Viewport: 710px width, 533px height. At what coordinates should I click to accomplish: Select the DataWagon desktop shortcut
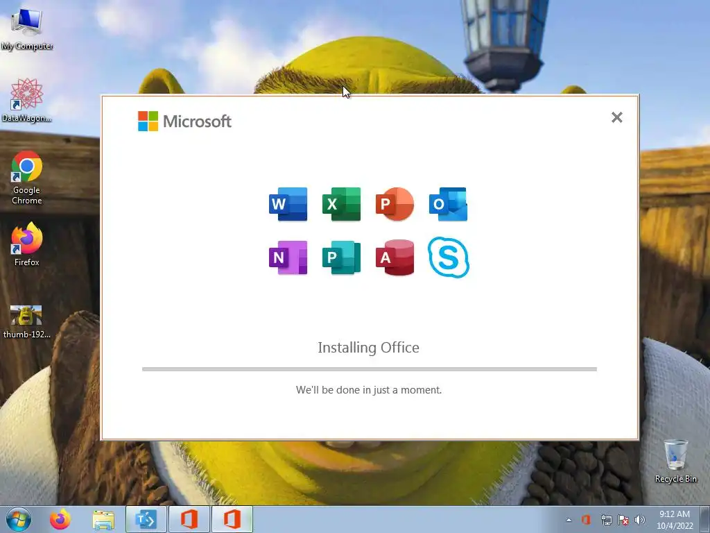pyautogui.click(x=27, y=100)
